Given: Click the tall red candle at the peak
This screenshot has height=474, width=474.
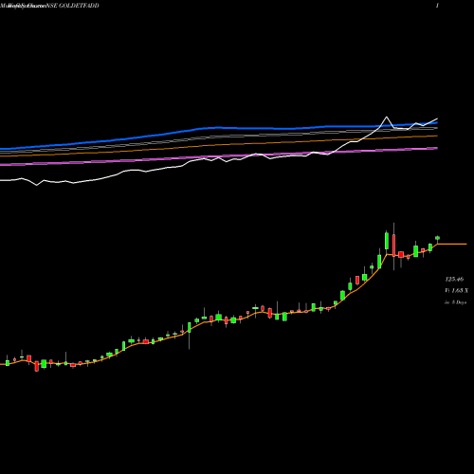Looking at the screenshot, I should pyautogui.click(x=393, y=246).
